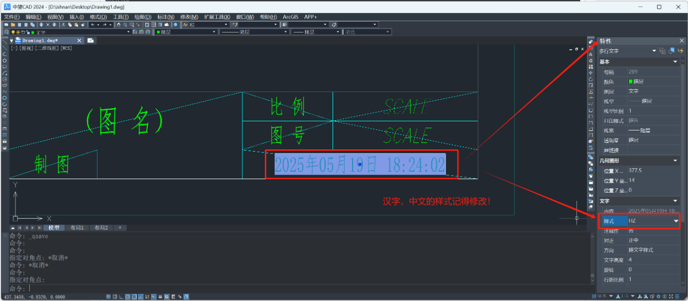This screenshot has width=688, height=301.
Task: Close the Drawing1.dwg document tab
Action: (79, 41)
